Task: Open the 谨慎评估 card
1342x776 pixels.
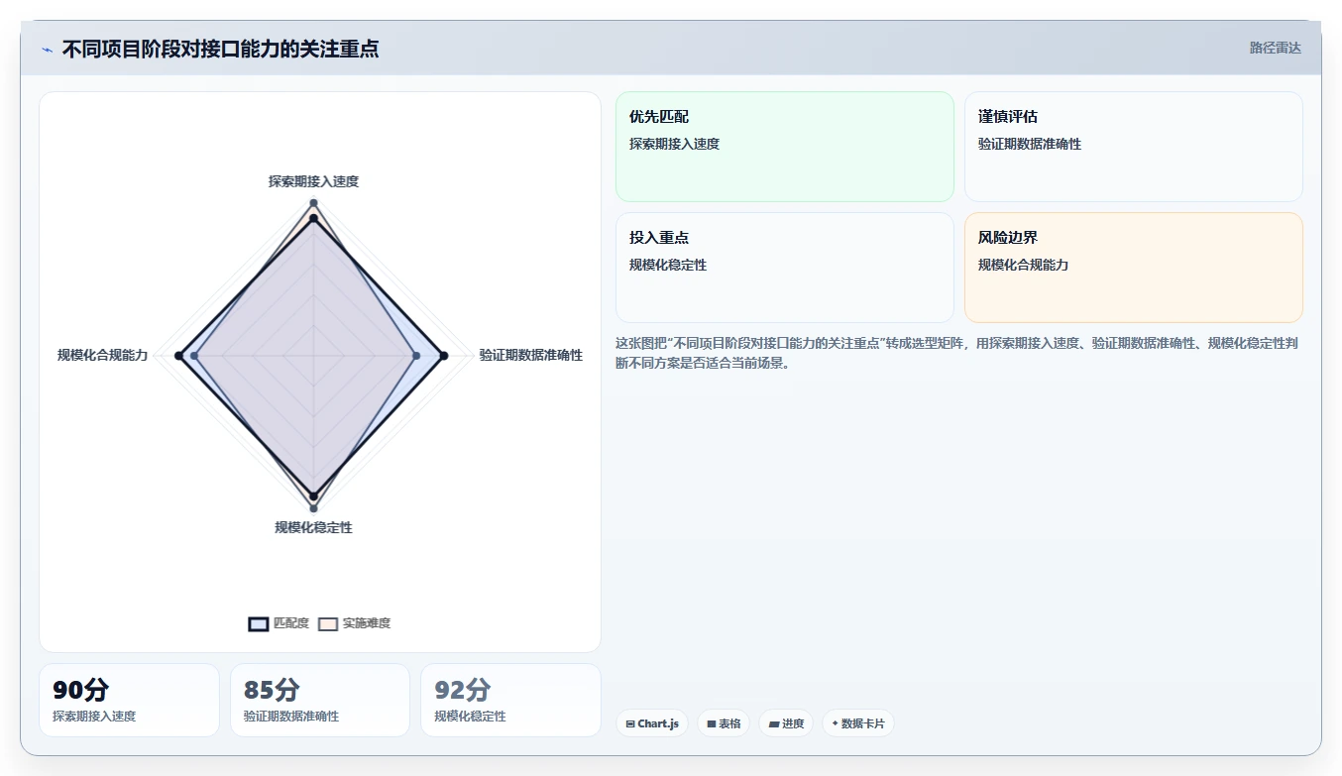Action: tap(1134, 147)
